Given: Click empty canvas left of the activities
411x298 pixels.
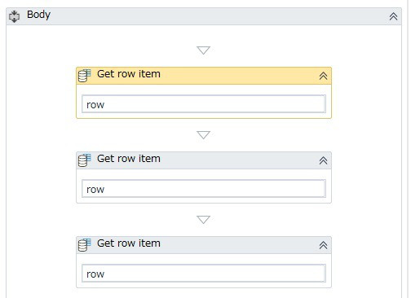Looking at the screenshot, I should (x=41, y=163).
